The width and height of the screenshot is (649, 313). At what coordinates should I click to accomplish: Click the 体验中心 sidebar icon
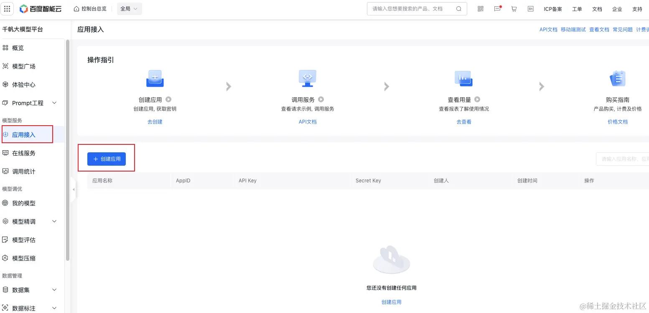5,85
